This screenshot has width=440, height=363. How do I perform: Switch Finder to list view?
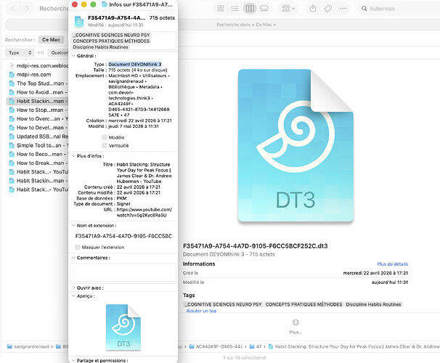coord(235,9)
